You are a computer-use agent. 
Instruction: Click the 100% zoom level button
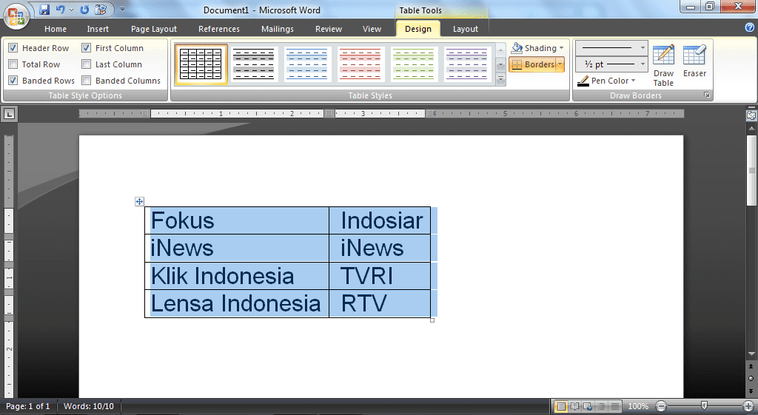(638, 406)
